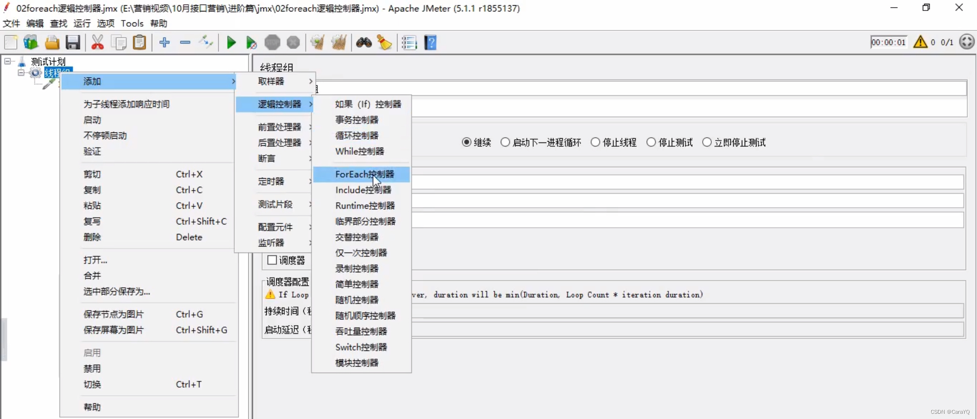This screenshot has height=419, width=977.
Task: Expand the 定时器 submenu
Action: [x=275, y=181]
